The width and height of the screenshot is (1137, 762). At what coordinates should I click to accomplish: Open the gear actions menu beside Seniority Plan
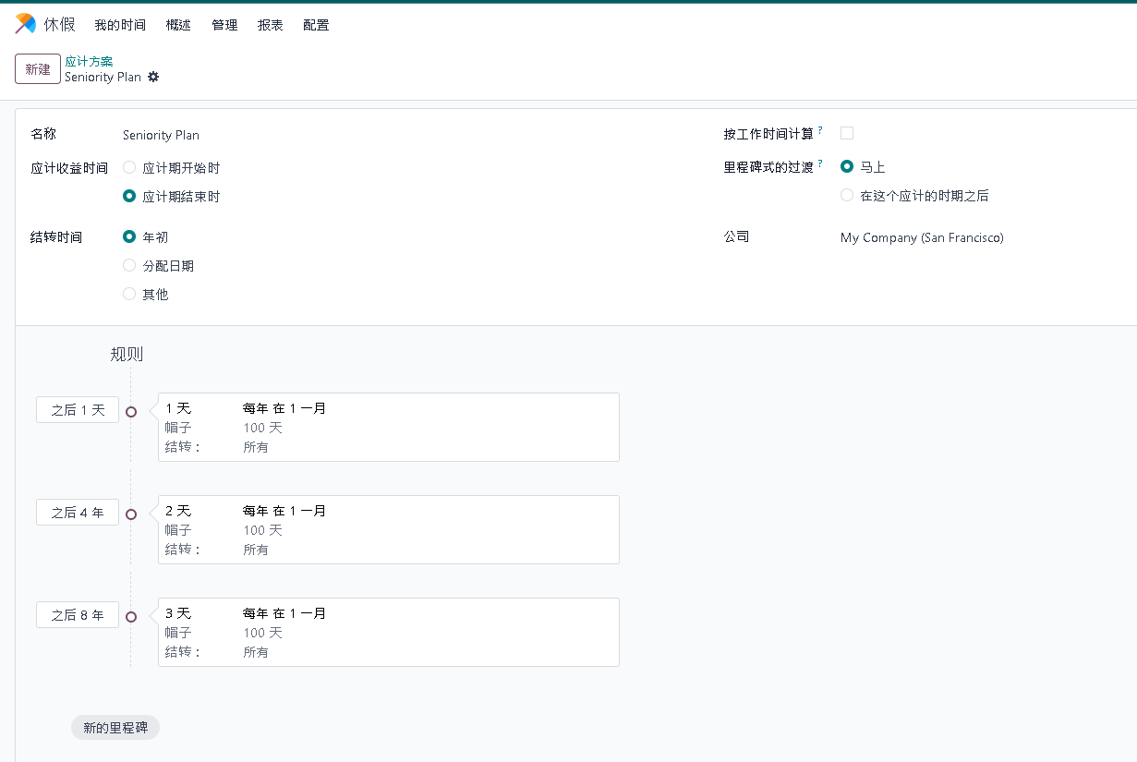(x=153, y=77)
